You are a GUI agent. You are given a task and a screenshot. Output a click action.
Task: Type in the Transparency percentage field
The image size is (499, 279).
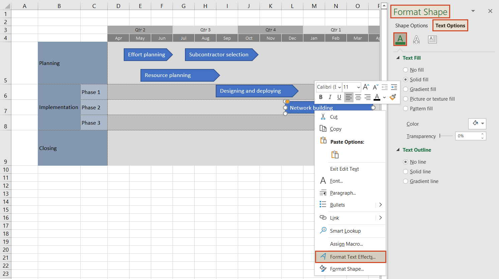pos(468,136)
